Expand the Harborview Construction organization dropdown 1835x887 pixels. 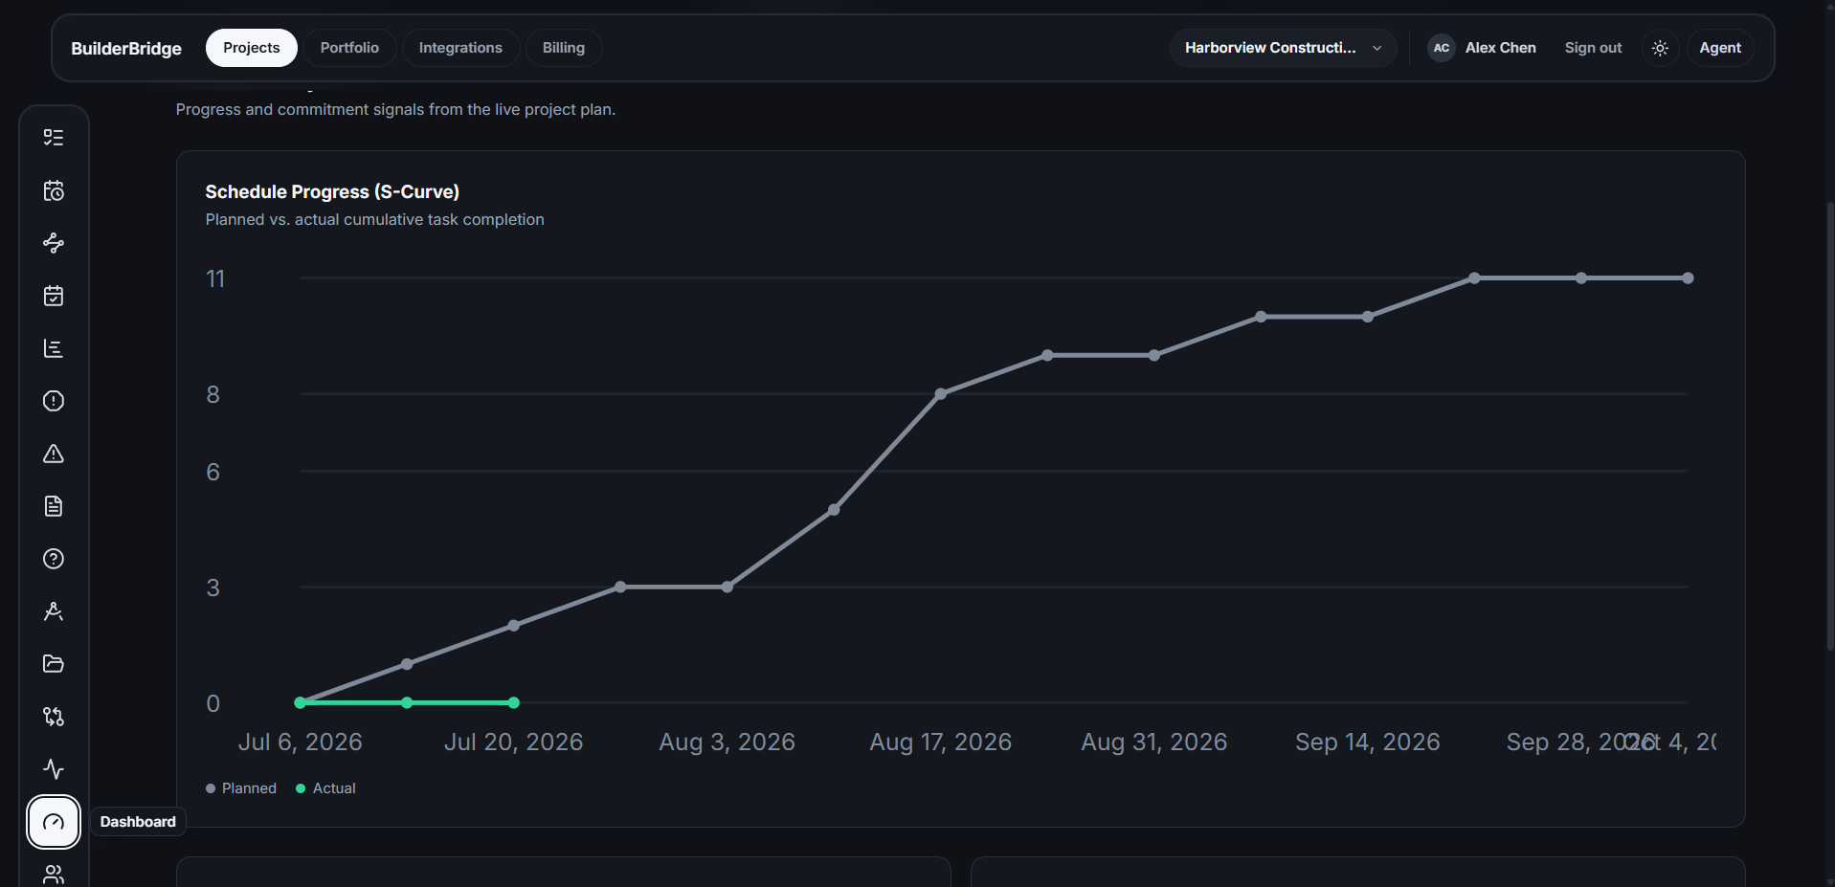coord(1283,48)
